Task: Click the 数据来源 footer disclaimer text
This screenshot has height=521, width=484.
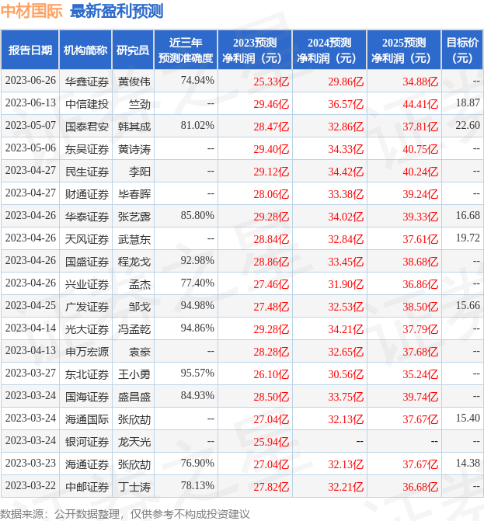Action: click(x=124, y=514)
